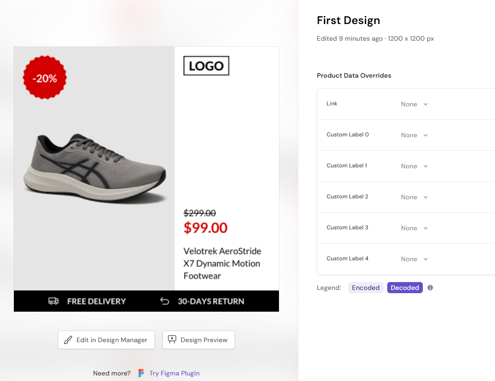This screenshot has height=381, width=495.
Task: Click the Edit in Design Manager button
Action: [106, 340]
